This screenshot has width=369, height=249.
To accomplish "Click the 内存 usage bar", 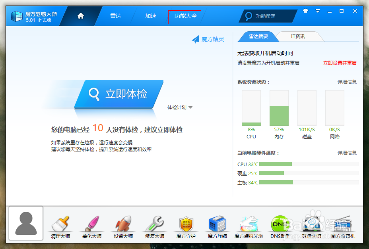I will tap(279, 108).
